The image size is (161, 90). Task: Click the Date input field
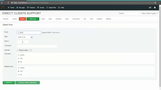[24, 37]
